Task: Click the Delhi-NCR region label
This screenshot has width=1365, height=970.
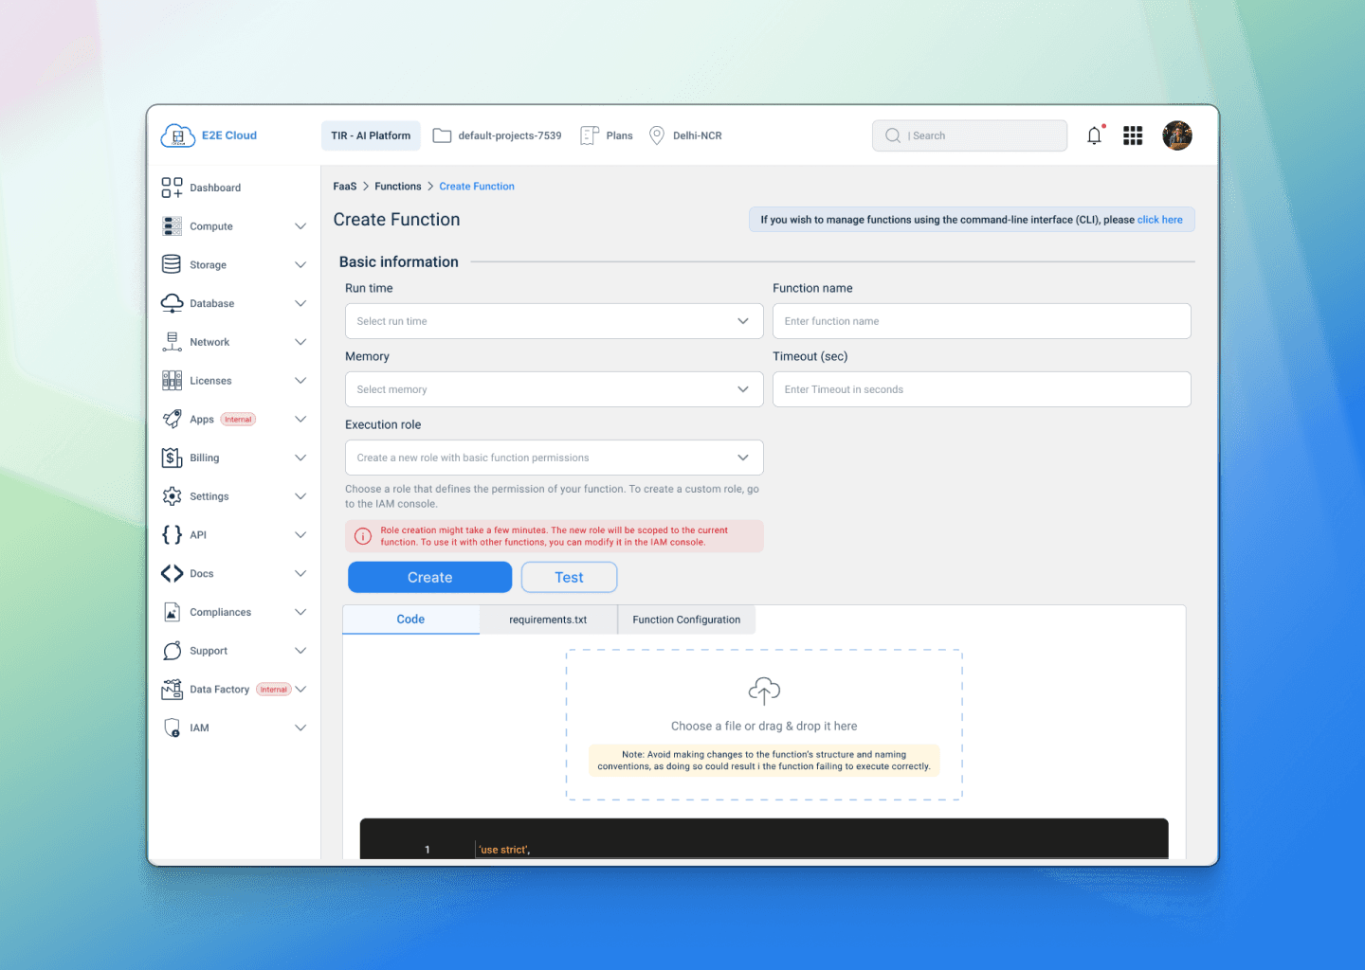Action: 697,135
